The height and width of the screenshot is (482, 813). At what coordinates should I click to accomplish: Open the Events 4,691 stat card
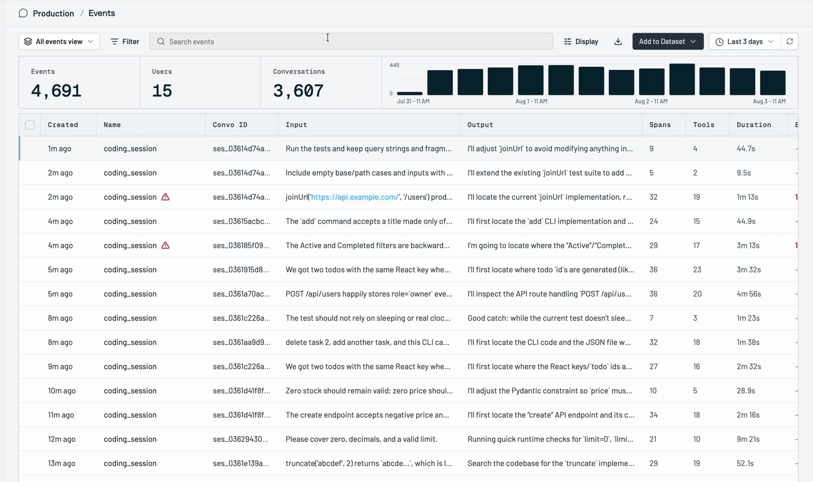click(79, 82)
